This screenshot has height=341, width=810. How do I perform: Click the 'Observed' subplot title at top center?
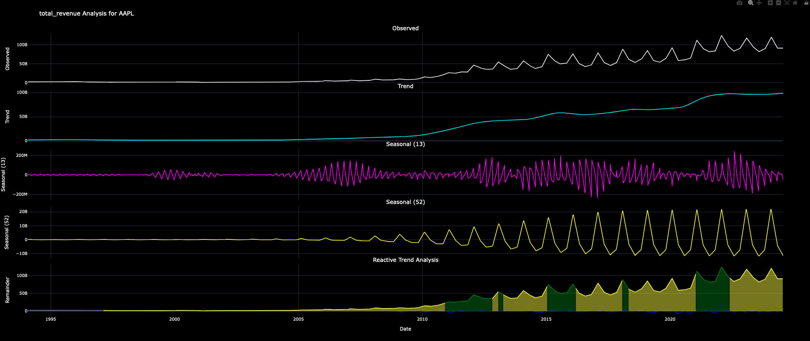click(x=405, y=28)
